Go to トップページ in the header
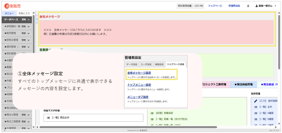 point(215,6)
